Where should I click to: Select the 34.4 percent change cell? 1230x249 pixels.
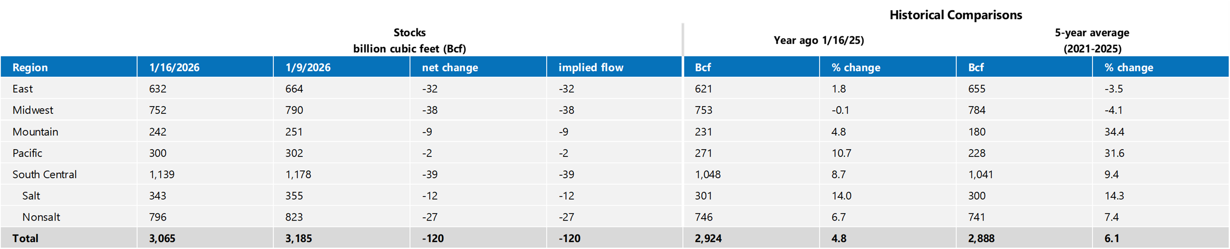coord(1114,132)
